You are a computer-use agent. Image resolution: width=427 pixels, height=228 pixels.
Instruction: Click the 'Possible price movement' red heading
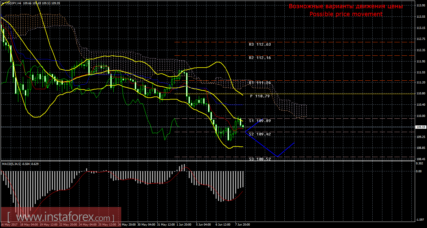(346, 14)
